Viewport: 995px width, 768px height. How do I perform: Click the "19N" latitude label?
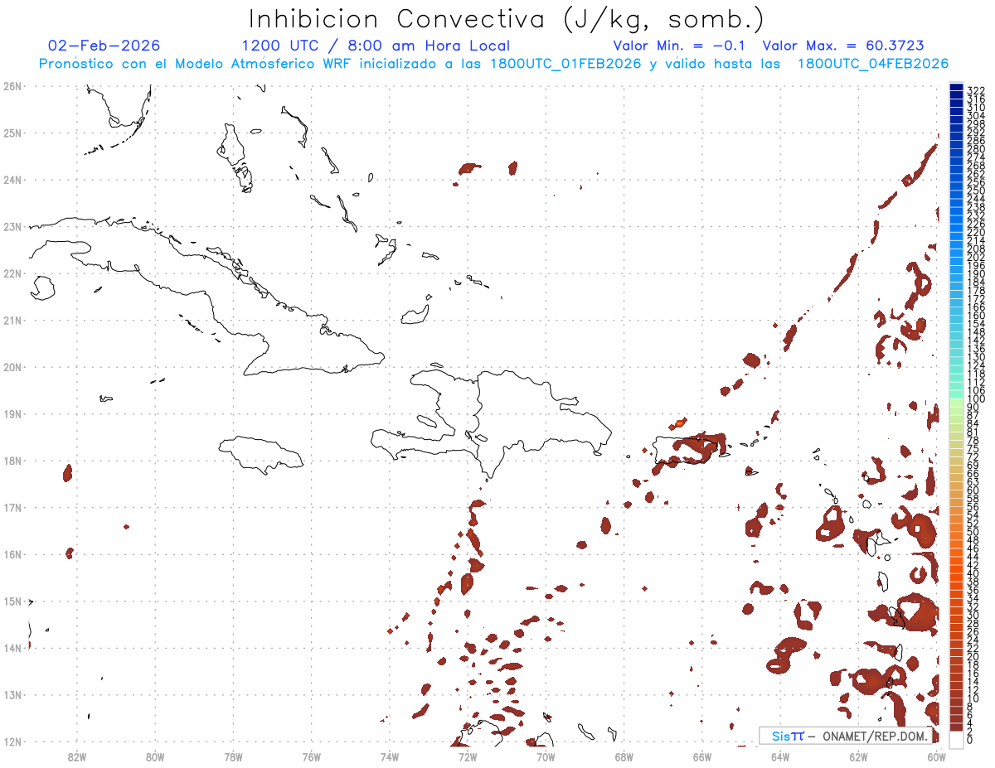[x=12, y=413]
